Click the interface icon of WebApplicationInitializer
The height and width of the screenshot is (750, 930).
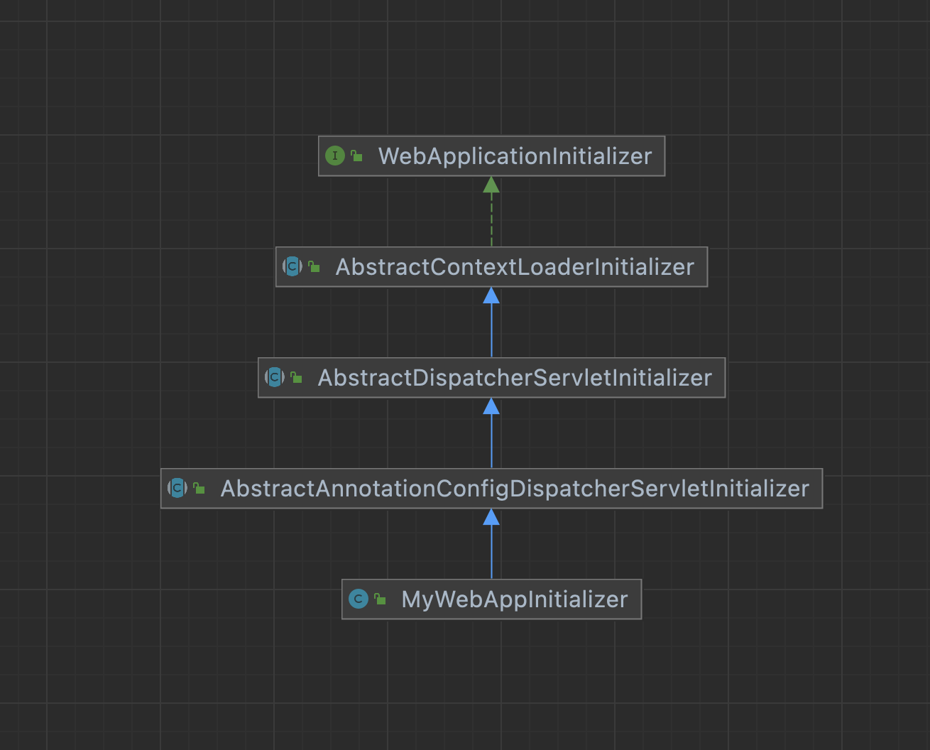click(x=334, y=156)
